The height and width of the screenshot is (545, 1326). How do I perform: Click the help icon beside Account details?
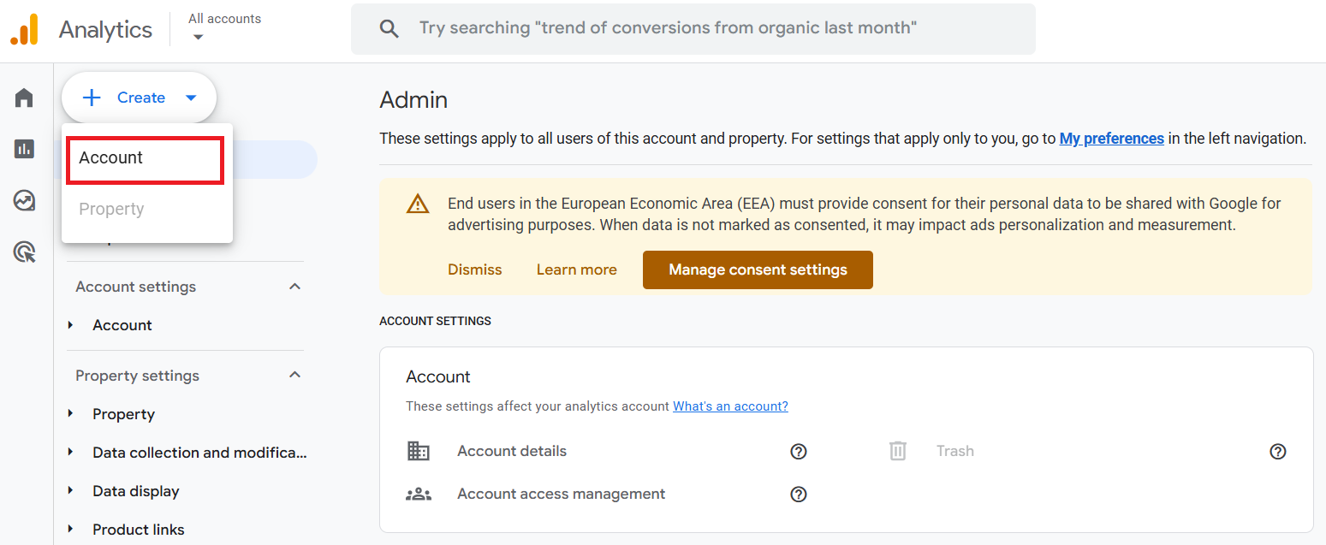pyautogui.click(x=799, y=452)
